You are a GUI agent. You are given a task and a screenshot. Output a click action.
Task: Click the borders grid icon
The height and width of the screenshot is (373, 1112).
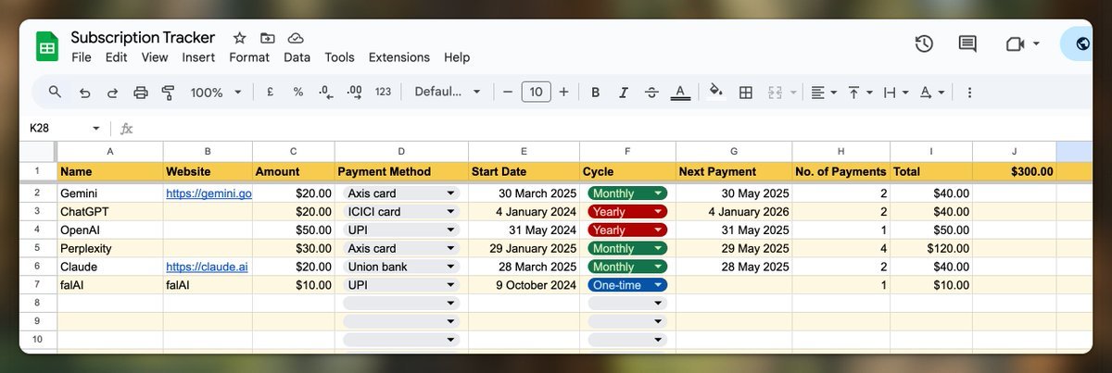745,93
